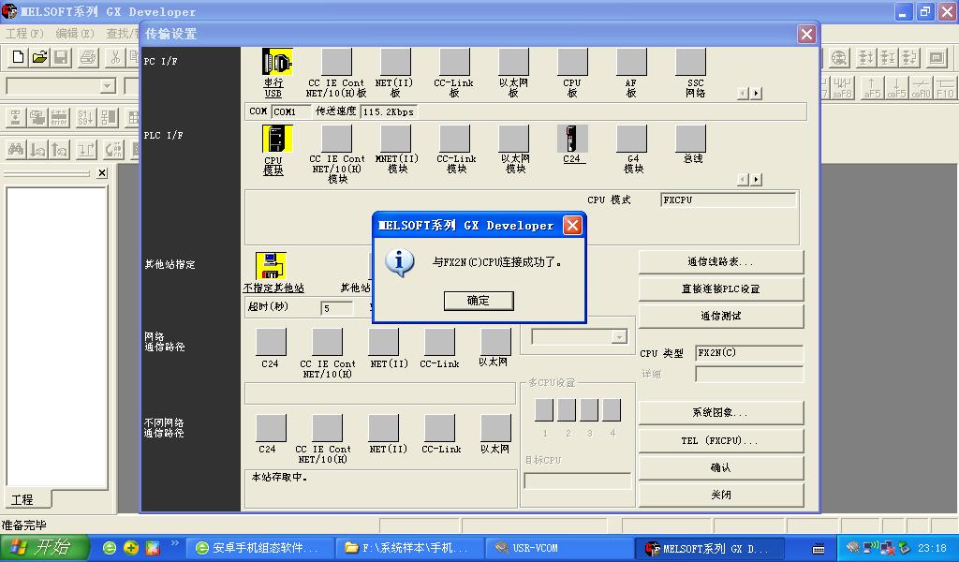Image resolution: width=959 pixels, height=562 pixels.
Task: Open the Windows 开始 Start button
Action: [44, 548]
